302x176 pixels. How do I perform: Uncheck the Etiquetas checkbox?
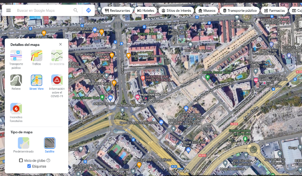click(x=29, y=166)
